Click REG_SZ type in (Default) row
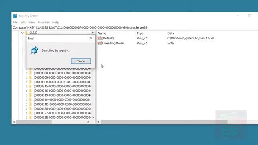Viewport: 258px width, 145px height. [x=142, y=38]
